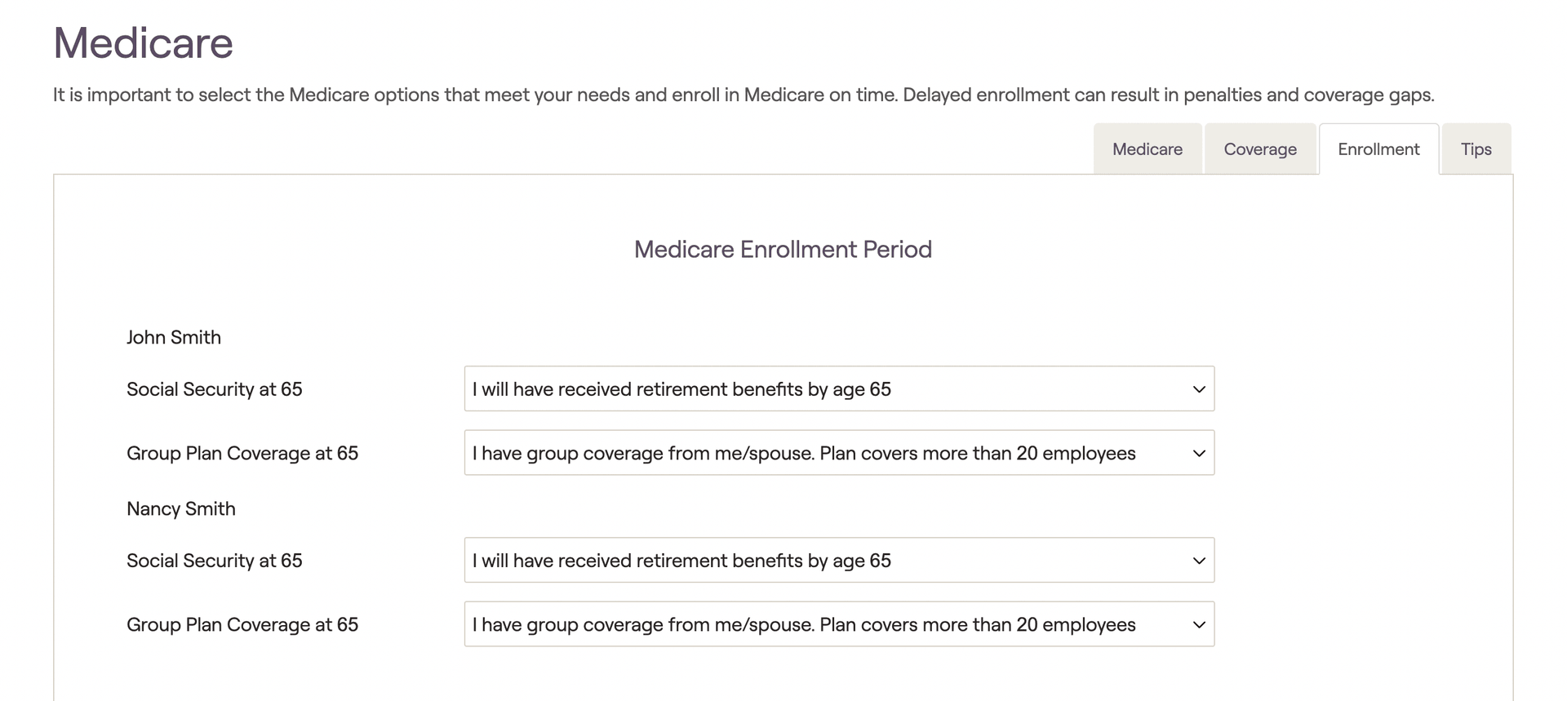This screenshot has height=701, width=1567.
Task: Switch to the Medicare tab
Action: 1147,149
